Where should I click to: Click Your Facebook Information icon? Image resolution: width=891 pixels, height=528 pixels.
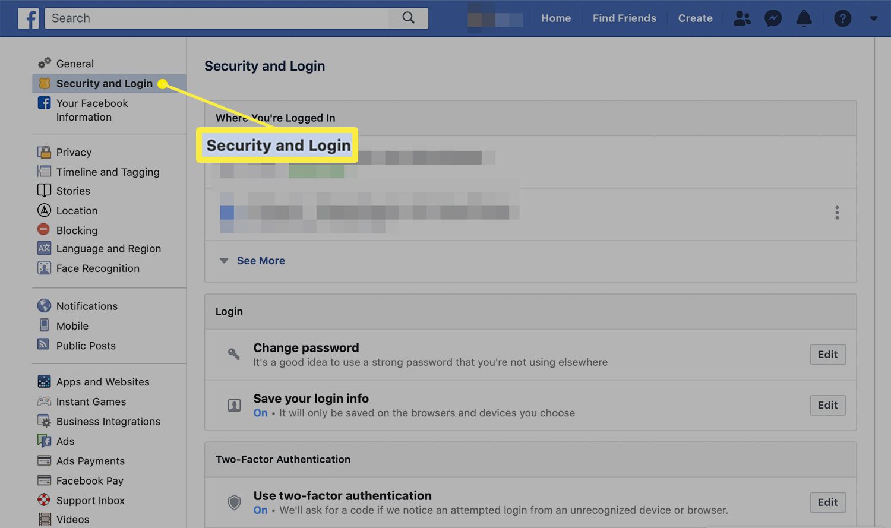(x=45, y=103)
